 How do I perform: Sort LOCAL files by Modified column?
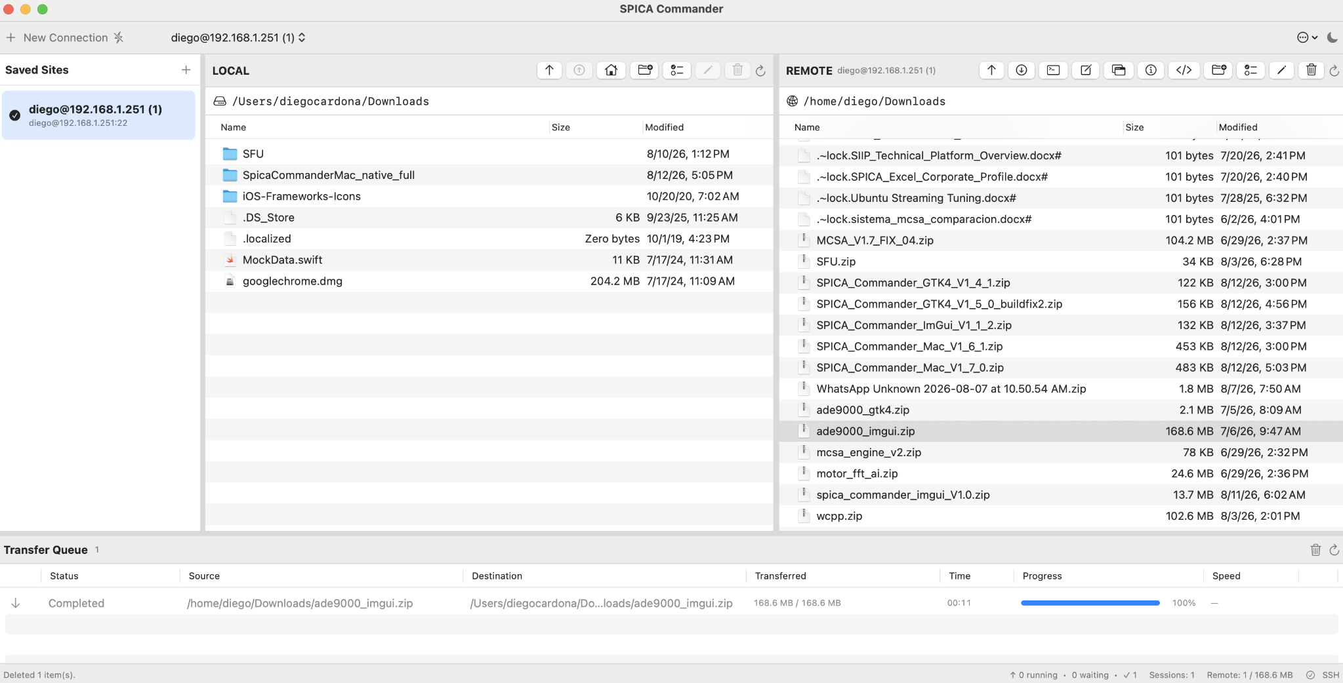pos(664,127)
